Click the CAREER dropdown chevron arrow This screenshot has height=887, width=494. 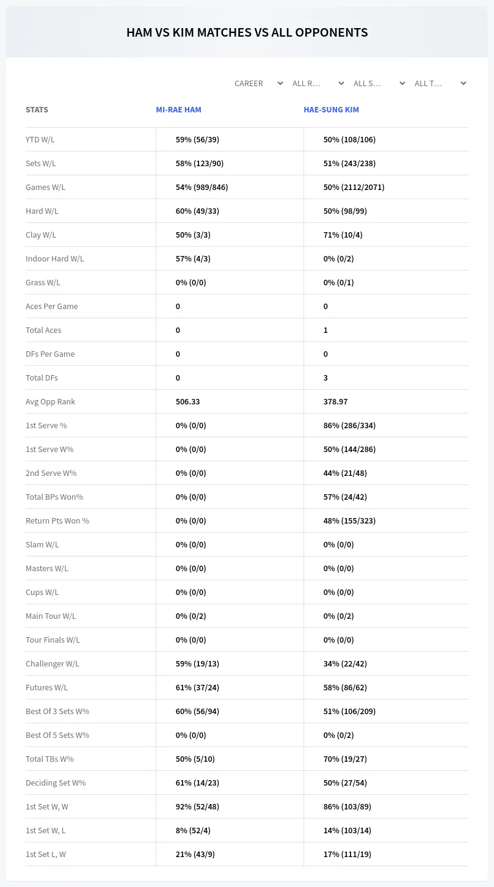(280, 83)
